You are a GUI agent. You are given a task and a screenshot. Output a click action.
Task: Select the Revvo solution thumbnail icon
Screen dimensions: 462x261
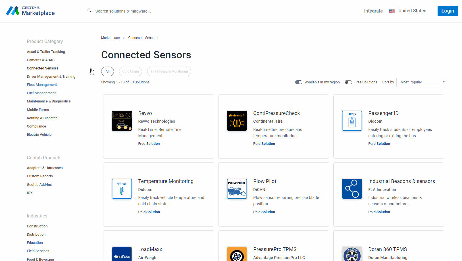click(x=122, y=121)
